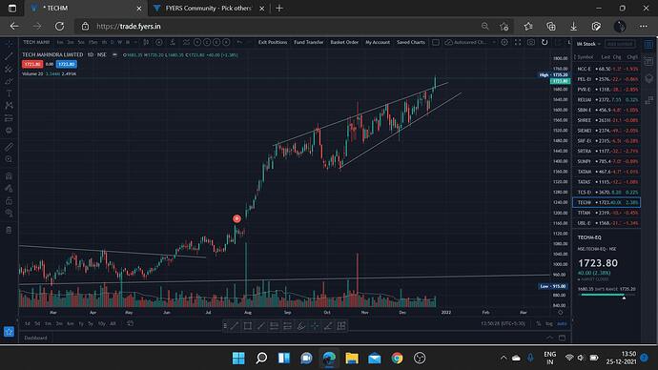
Task: Click the blue 1723.80 buy button
Action: (x=67, y=64)
